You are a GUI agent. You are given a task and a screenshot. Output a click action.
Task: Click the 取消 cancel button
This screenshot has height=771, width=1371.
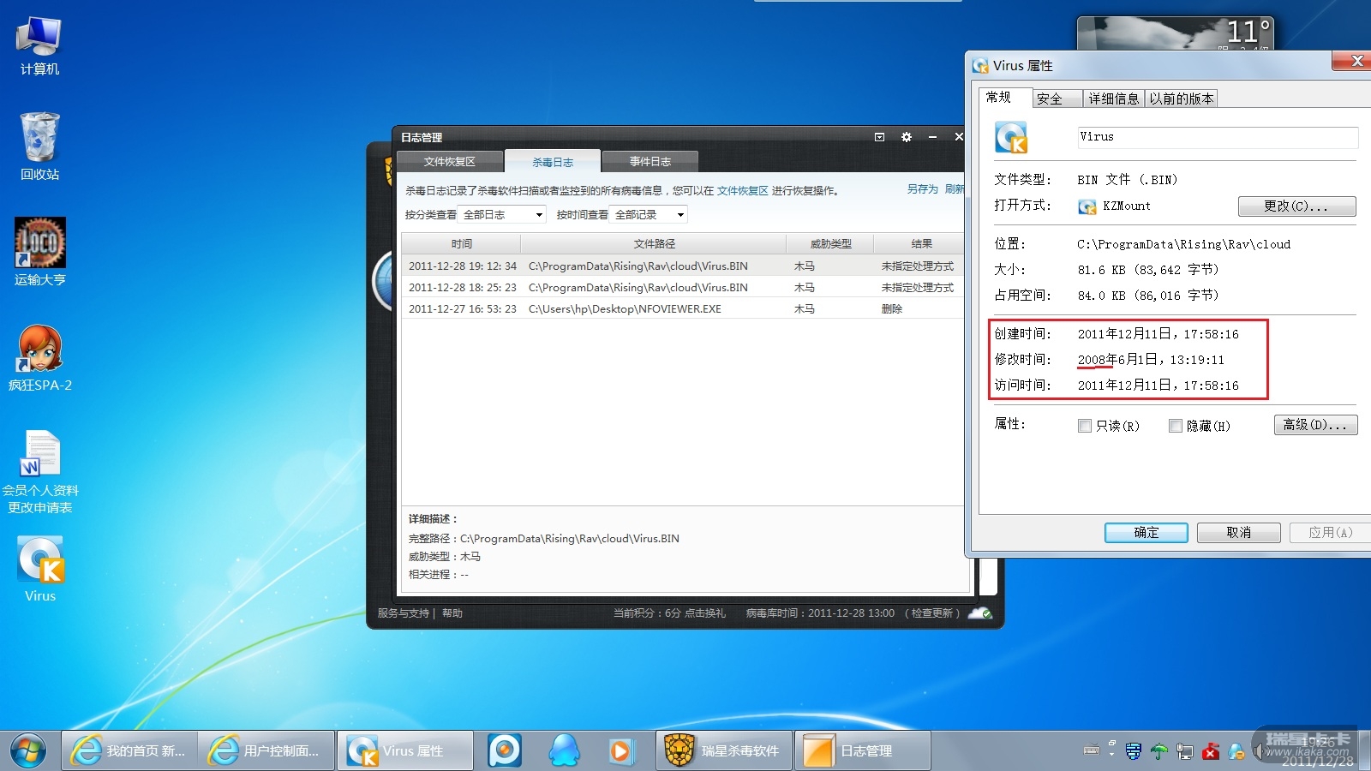pos(1239,533)
